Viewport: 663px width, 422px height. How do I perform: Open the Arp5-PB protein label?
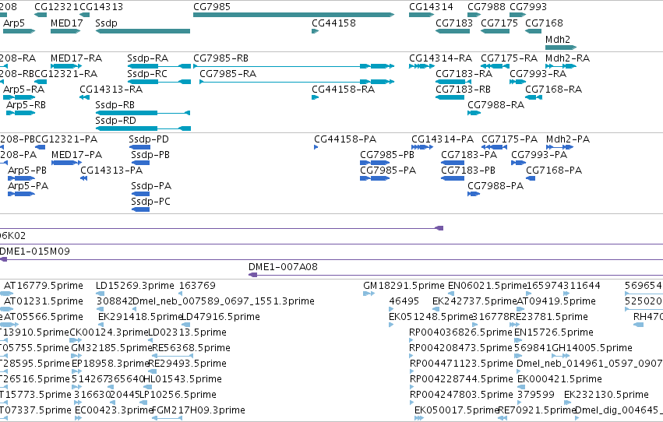pyautogui.click(x=27, y=171)
